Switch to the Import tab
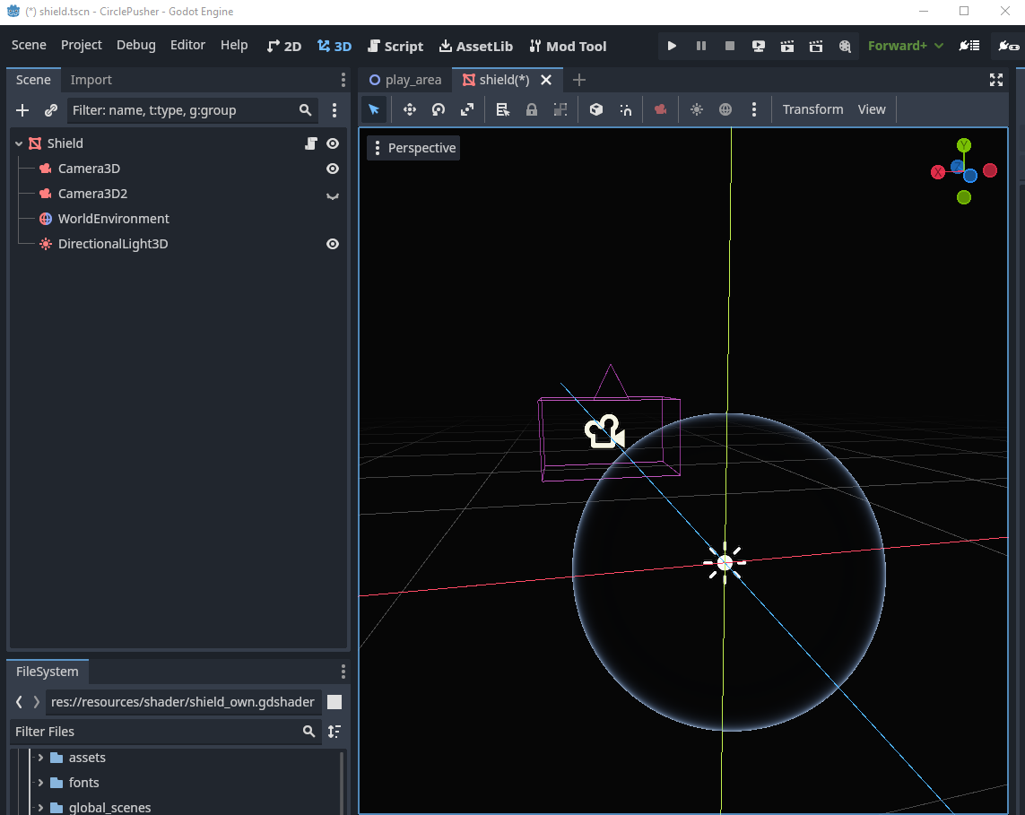 [x=90, y=79]
